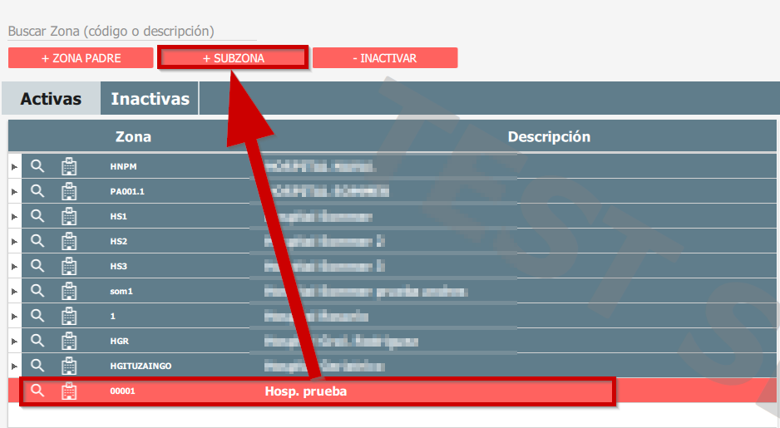The width and height of the screenshot is (780, 428).
Task: Open the magnifier icon for zone HS1
Action: 37,216
